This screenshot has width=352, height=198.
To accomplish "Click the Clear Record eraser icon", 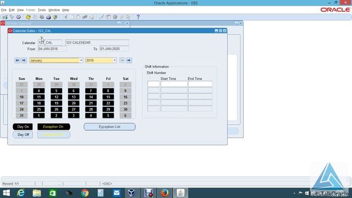I will tap(85, 17).
